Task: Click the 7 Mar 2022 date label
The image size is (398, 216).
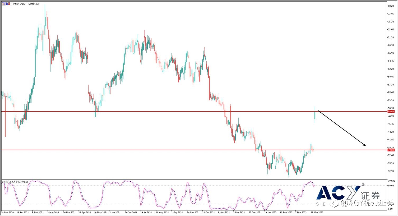Action: click(x=301, y=212)
